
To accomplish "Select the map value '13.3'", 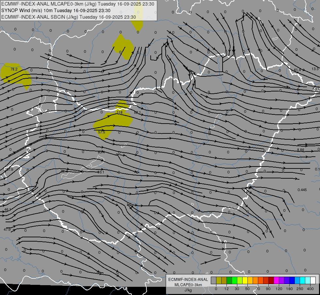I will click(x=315, y=69).
